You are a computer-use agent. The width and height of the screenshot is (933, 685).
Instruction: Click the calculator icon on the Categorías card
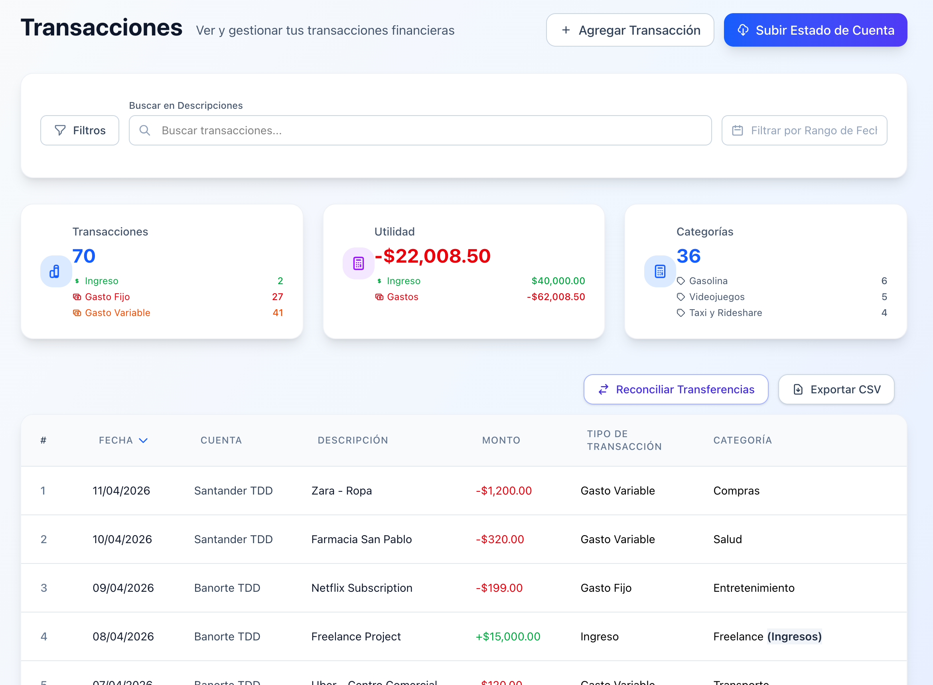click(659, 272)
